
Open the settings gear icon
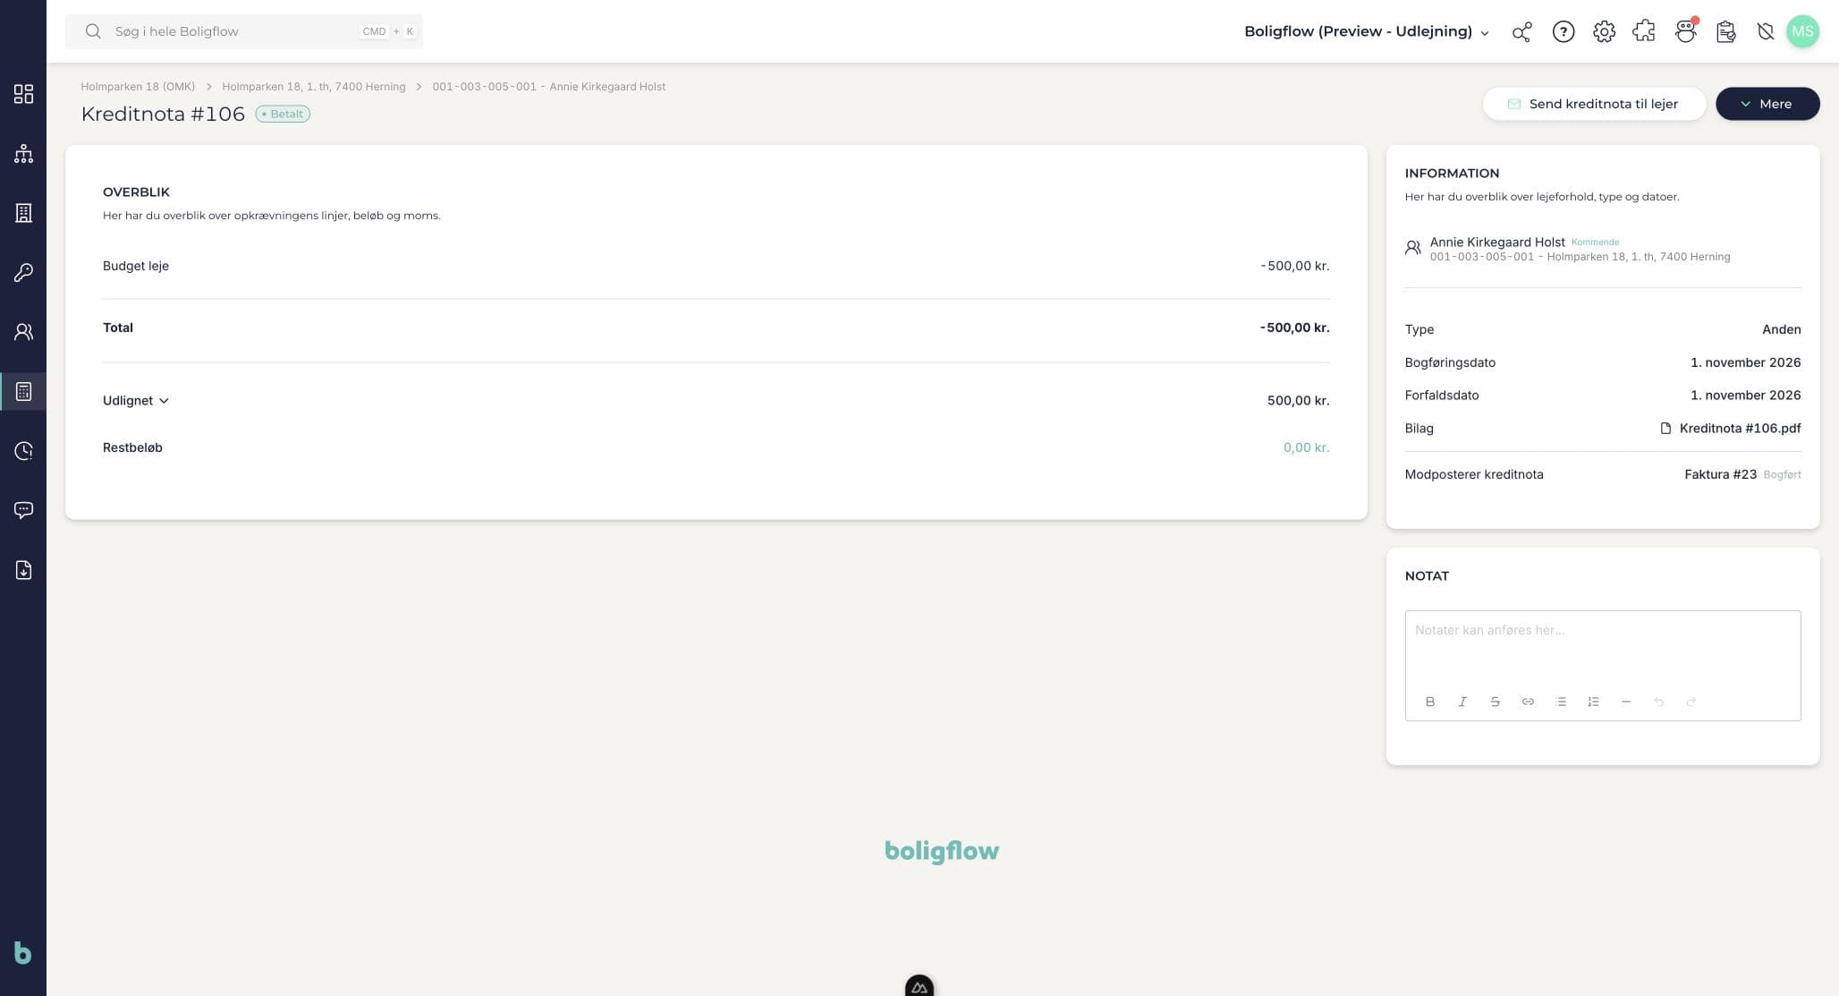1604,32
